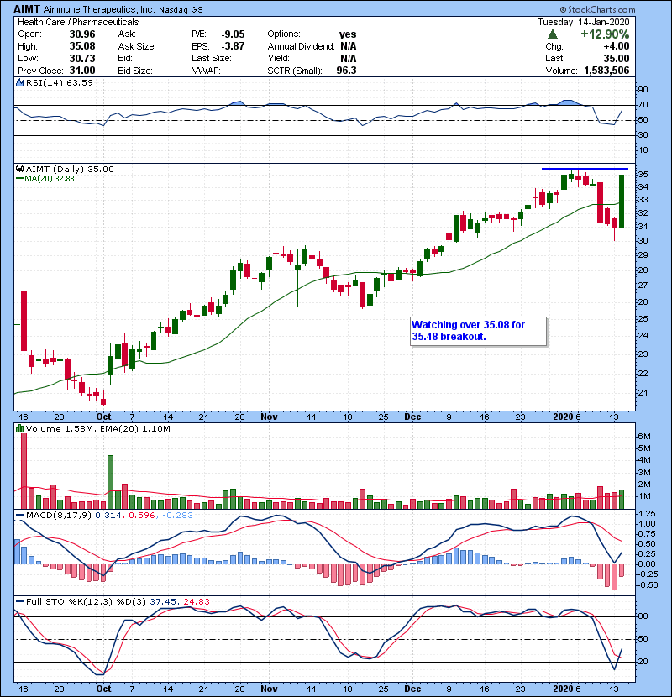Click the 2020 label on price chart axis
Viewport: 672px width, 697px height.
tap(563, 417)
